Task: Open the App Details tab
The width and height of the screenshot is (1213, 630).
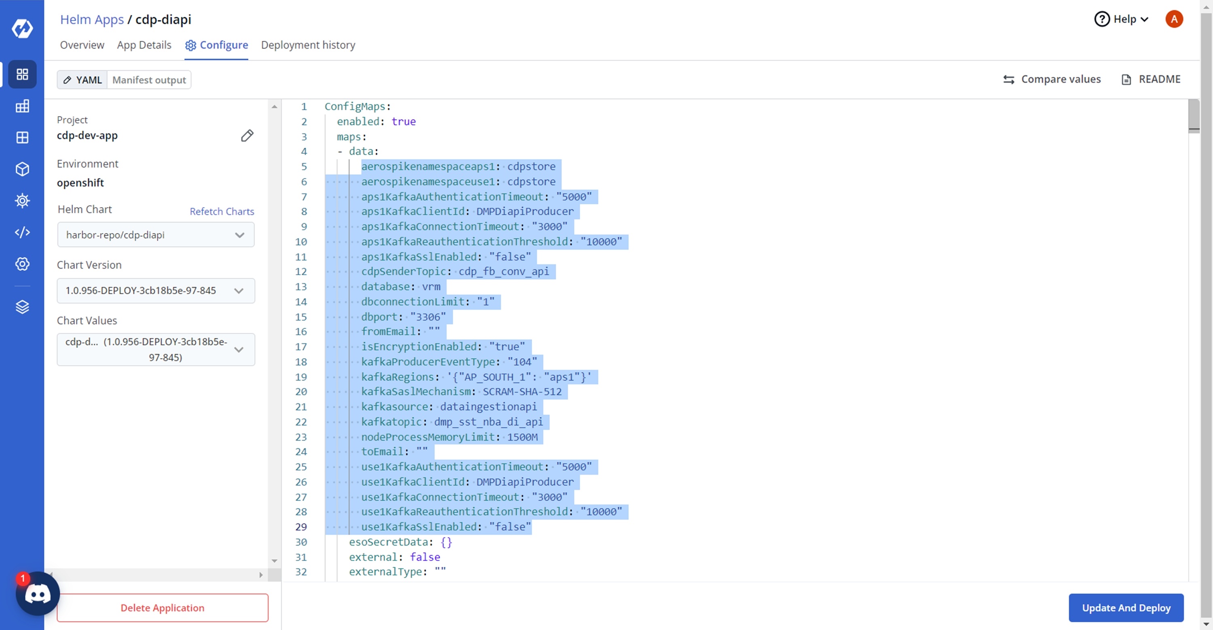Action: pyautogui.click(x=144, y=45)
